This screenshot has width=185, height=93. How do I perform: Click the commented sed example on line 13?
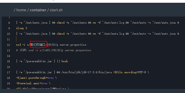coord(54,50)
